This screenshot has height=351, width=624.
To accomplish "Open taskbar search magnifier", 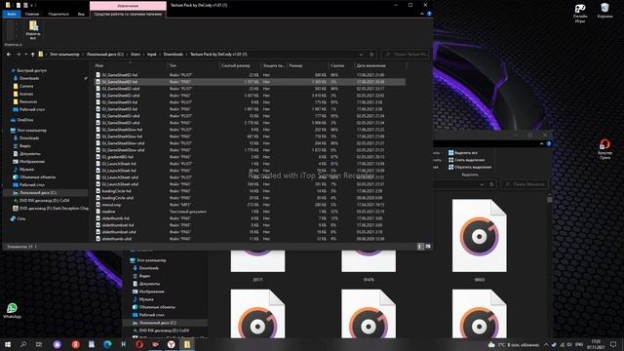I will click(23, 344).
